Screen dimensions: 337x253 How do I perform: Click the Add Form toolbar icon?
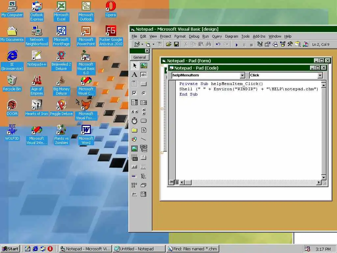pyautogui.click(x=148, y=44)
